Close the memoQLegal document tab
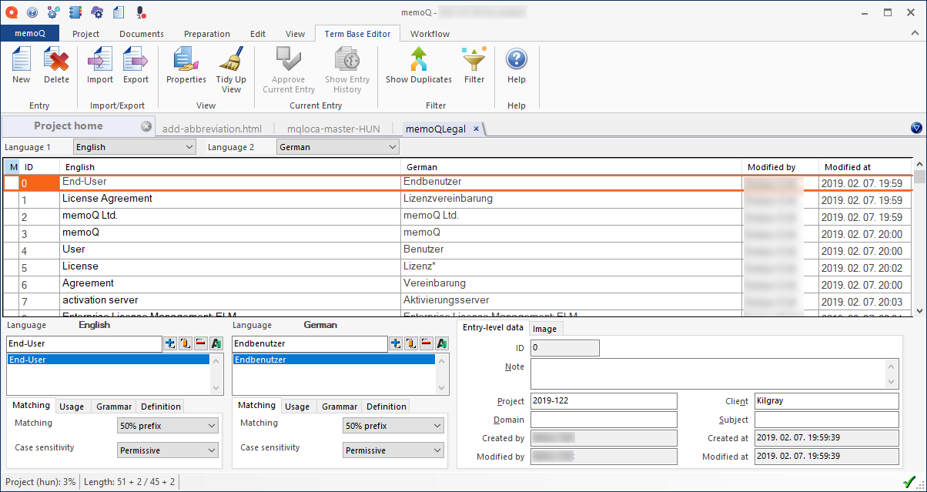The width and height of the screenshot is (927, 492). 476,129
